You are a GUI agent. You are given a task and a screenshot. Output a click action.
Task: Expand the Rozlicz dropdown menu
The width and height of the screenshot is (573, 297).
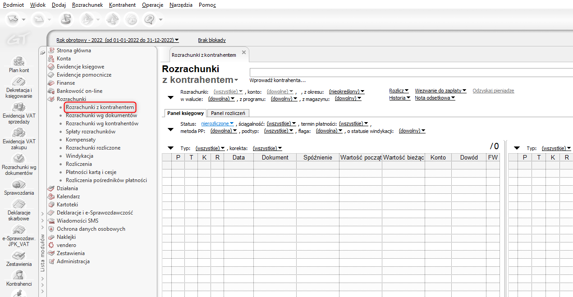click(399, 91)
